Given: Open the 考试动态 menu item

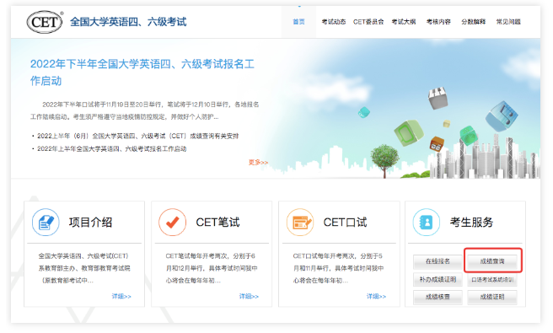Looking at the screenshot, I should click(334, 22).
